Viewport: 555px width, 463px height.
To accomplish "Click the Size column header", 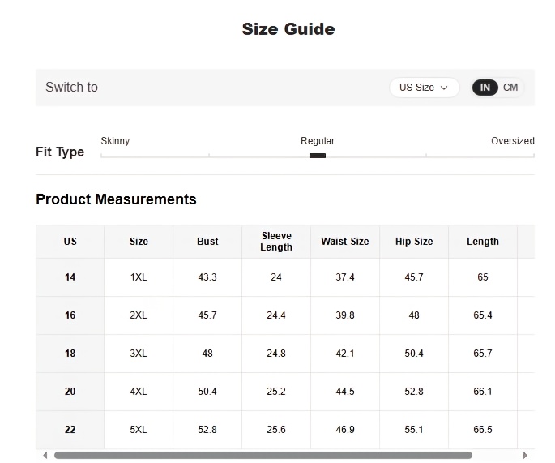I will pos(139,242).
